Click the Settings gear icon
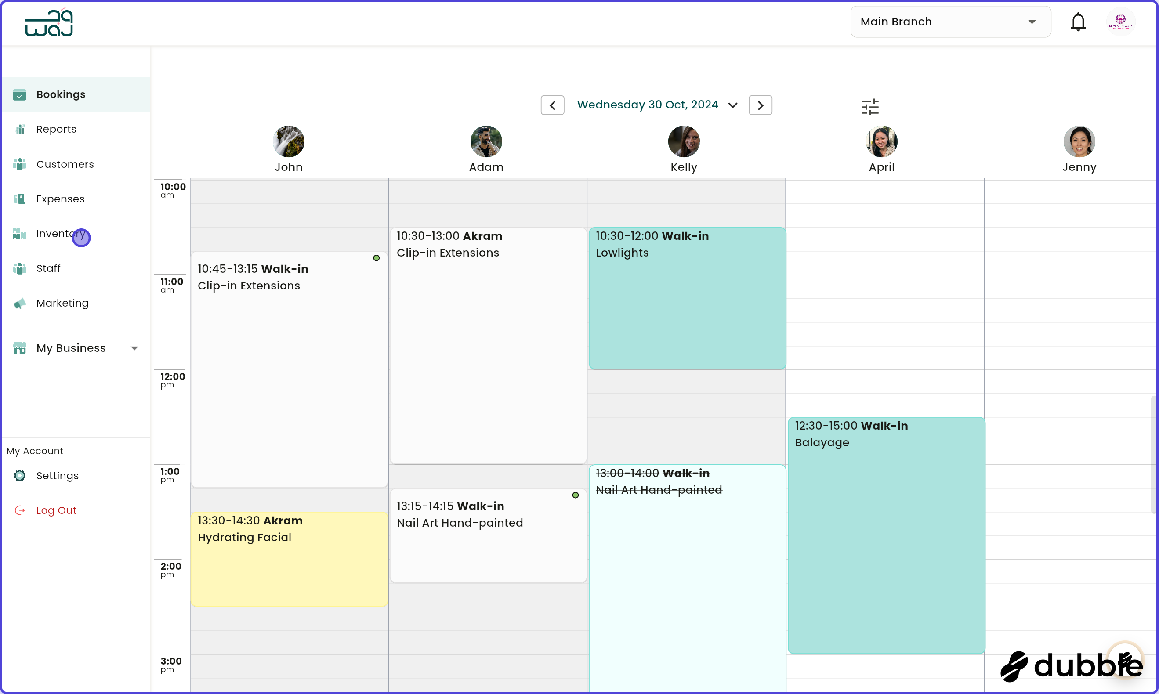 (20, 476)
